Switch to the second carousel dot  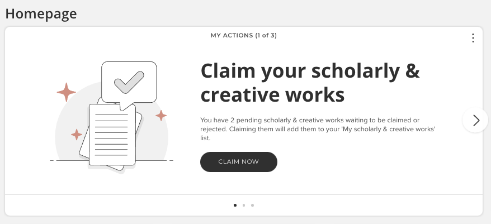point(244,205)
